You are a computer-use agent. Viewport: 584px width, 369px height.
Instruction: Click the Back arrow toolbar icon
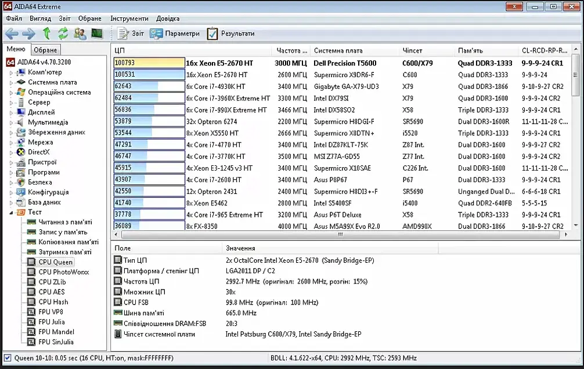pyautogui.click(x=12, y=34)
